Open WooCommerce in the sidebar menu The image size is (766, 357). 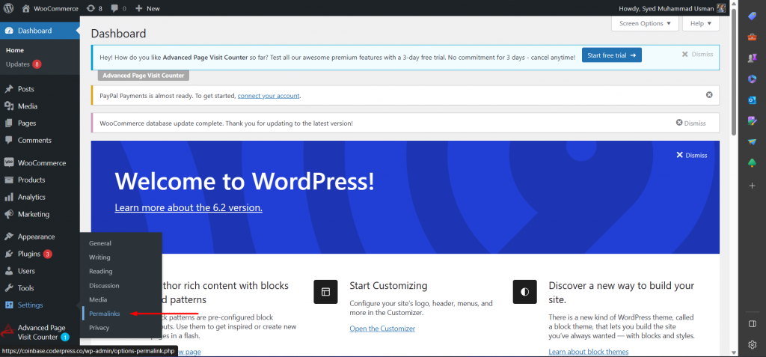pos(41,162)
